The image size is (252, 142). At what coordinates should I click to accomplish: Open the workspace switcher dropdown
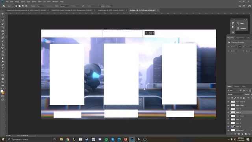(x=244, y=6)
